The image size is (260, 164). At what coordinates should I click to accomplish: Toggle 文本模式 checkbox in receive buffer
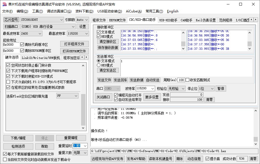[x=99, y=32]
